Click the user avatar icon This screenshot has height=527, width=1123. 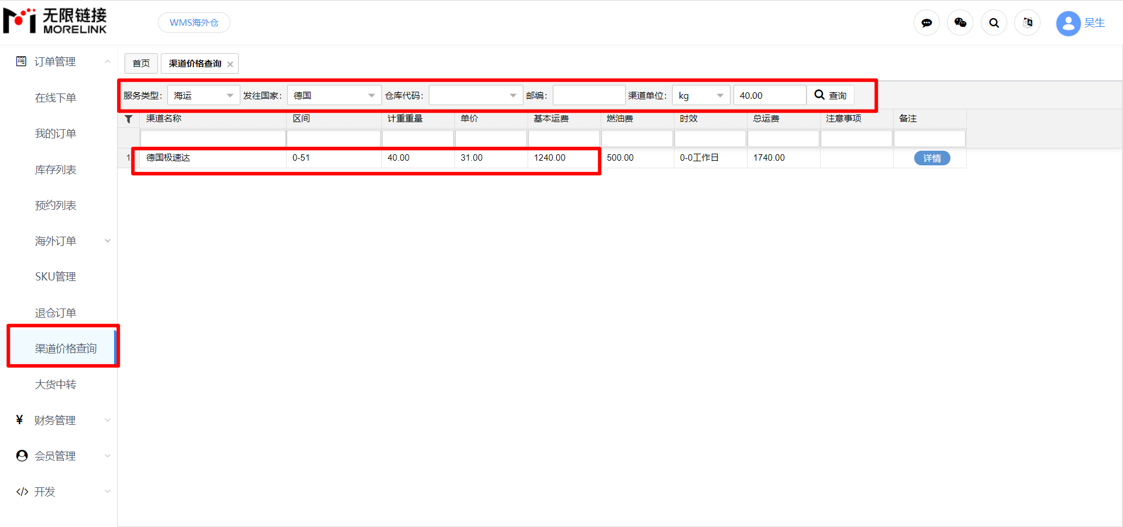click(x=1068, y=23)
